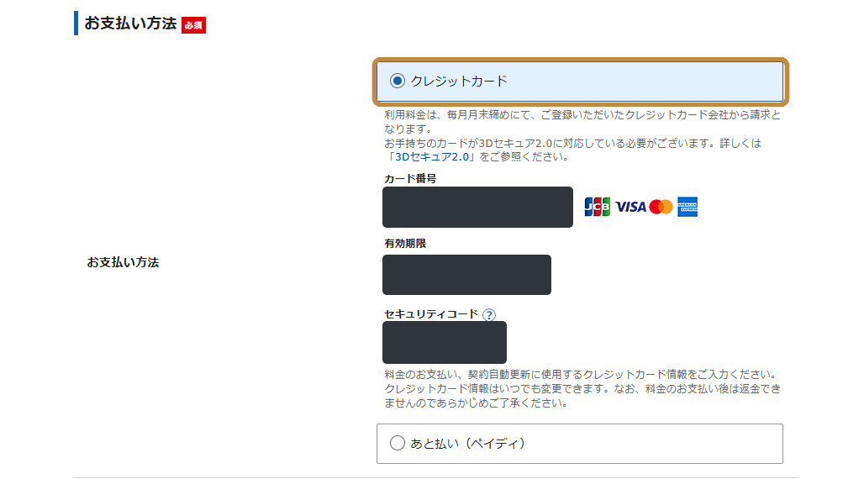
Task: Click the note beginning 料金のお支払い、契約自動更新
Action: click(582, 388)
